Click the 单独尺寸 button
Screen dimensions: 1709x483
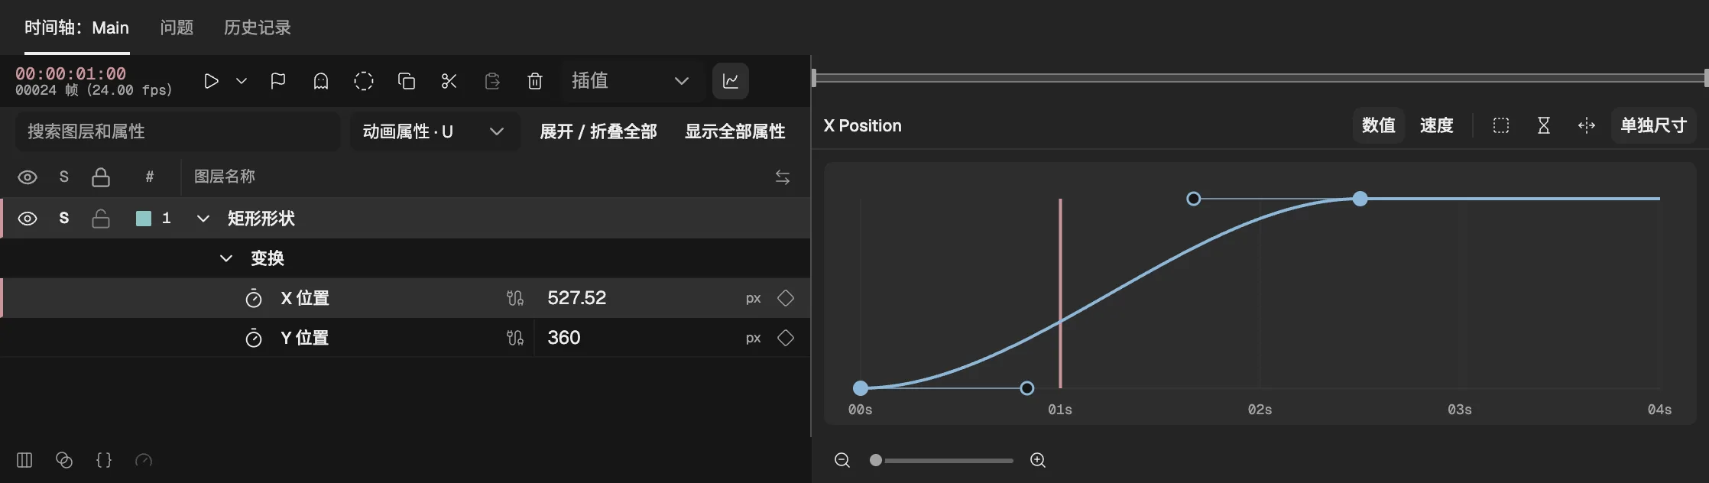click(x=1654, y=125)
